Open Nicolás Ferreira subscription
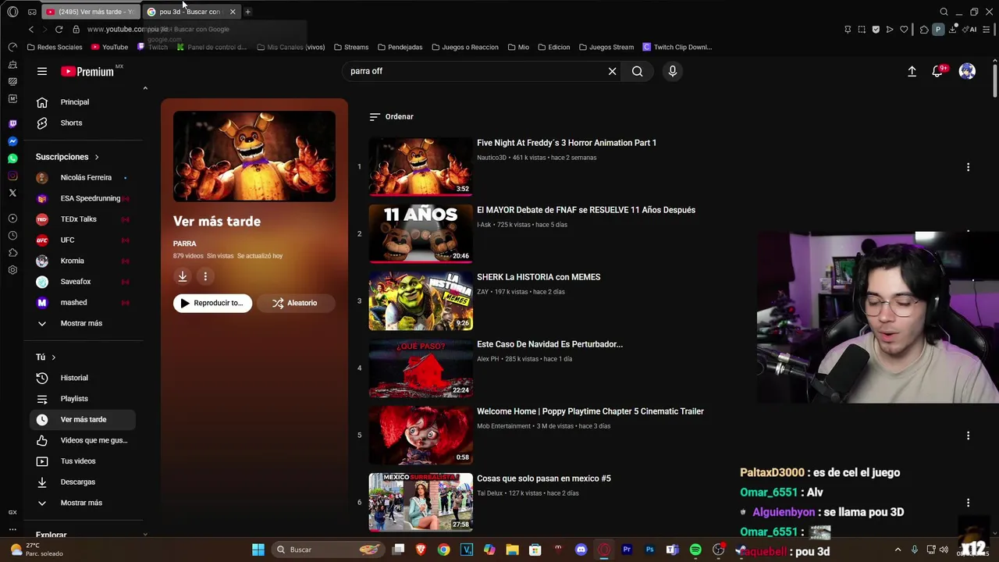Image resolution: width=999 pixels, height=562 pixels. pos(83,177)
